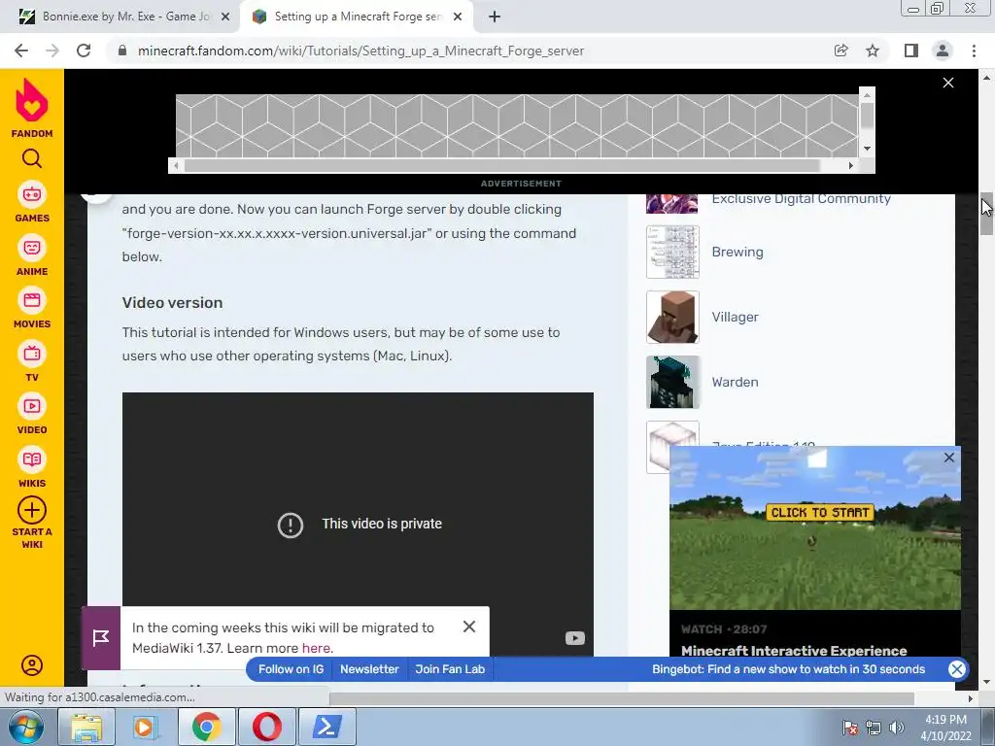Open Opera browser from taskbar
The width and height of the screenshot is (995, 746).
click(x=266, y=727)
